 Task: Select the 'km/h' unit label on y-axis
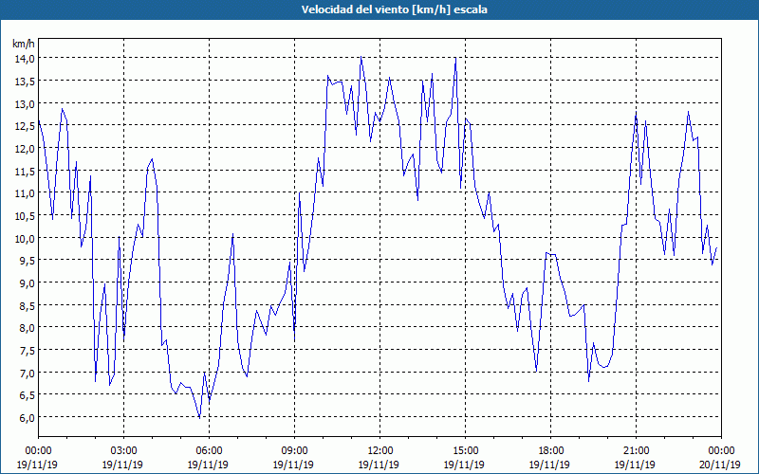(24, 44)
